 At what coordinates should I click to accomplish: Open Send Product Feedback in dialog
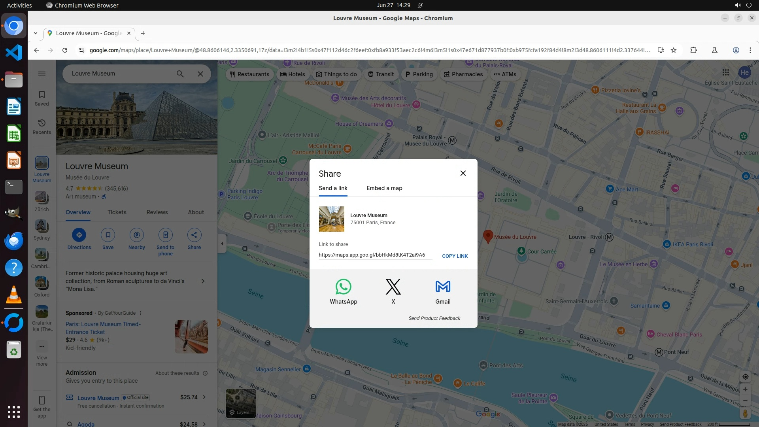[434, 318]
